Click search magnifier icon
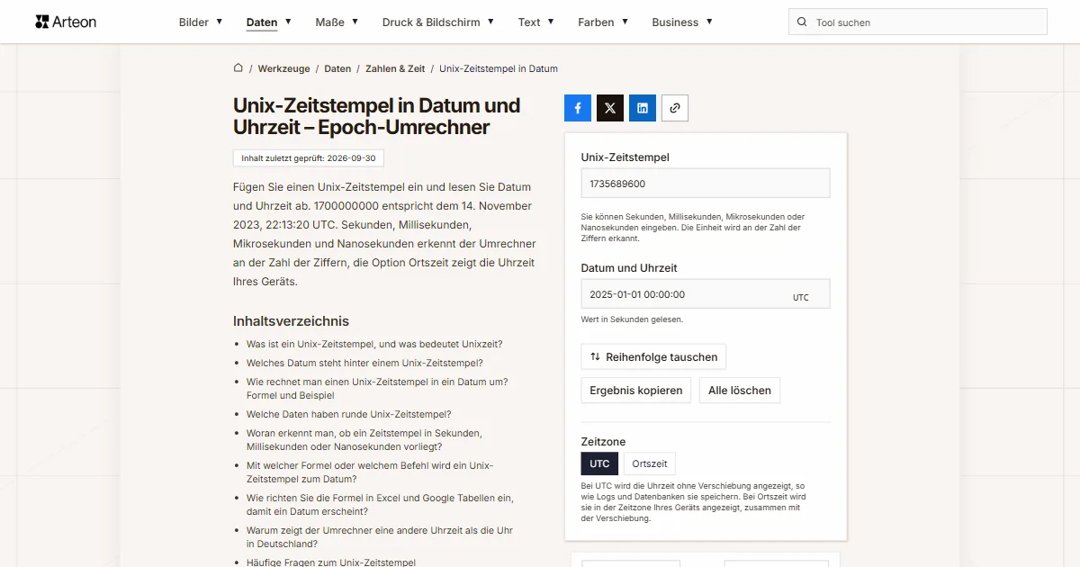The image size is (1080, 567). point(802,22)
